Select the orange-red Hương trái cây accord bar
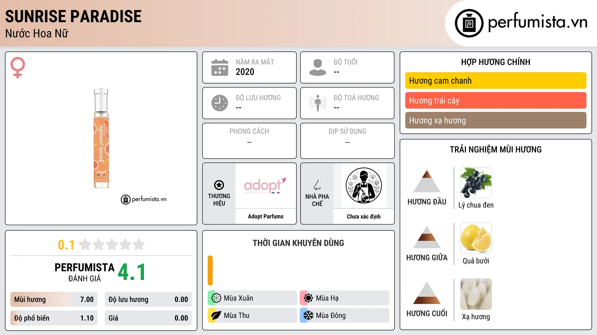This screenshot has width=597, height=335. pos(496,100)
